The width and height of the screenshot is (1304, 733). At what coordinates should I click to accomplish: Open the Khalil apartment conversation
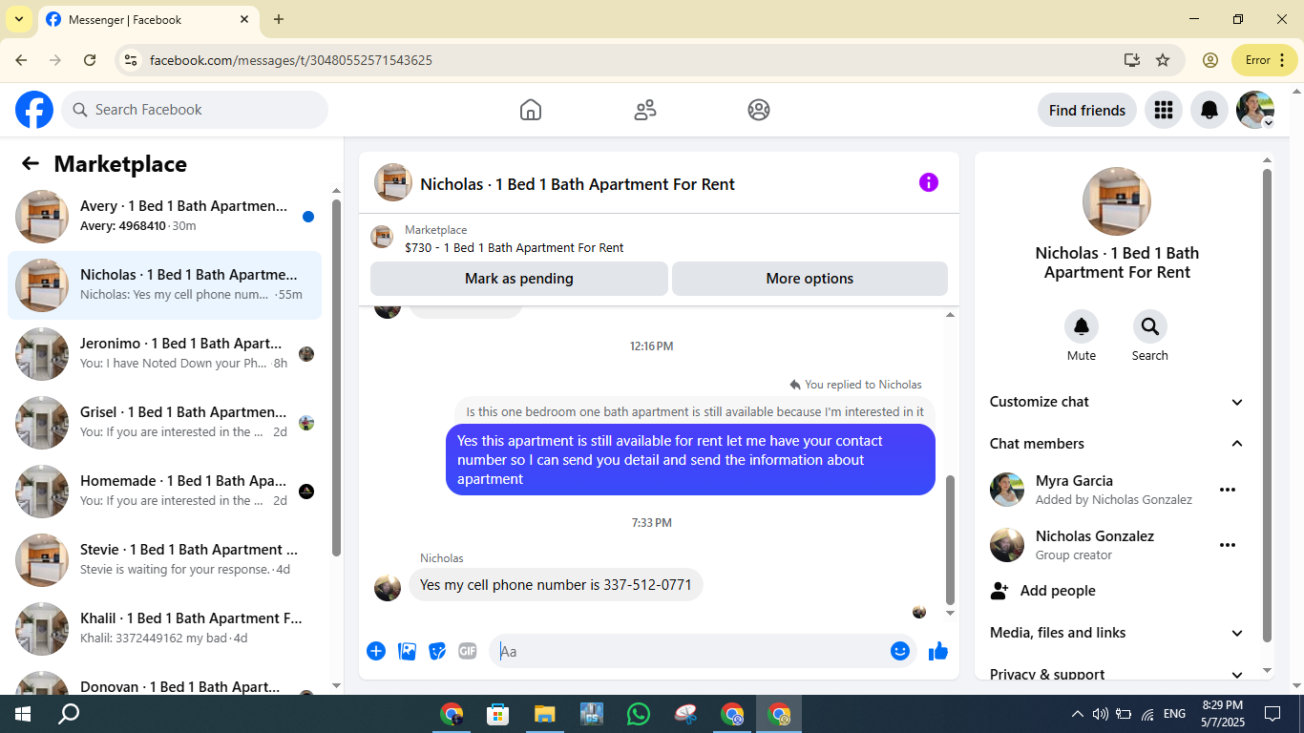[164, 629]
